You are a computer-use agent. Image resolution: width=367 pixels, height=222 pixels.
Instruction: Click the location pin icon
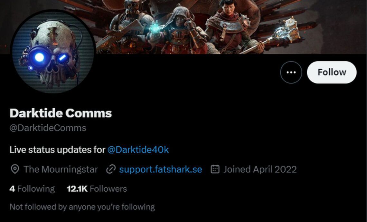coord(15,169)
